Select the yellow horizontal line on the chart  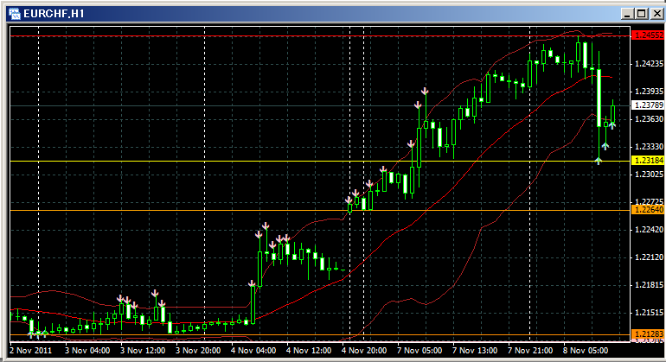tap(259, 162)
